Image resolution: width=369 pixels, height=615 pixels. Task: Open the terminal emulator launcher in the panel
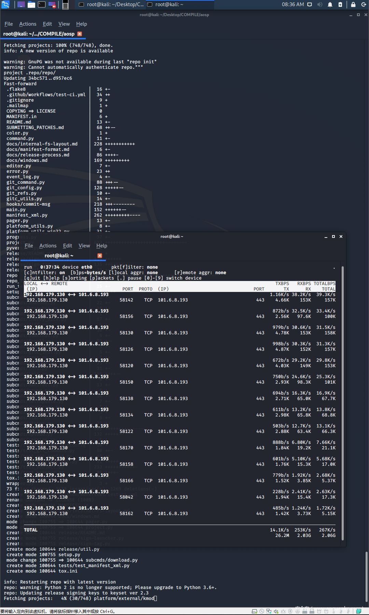(x=41, y=5)
